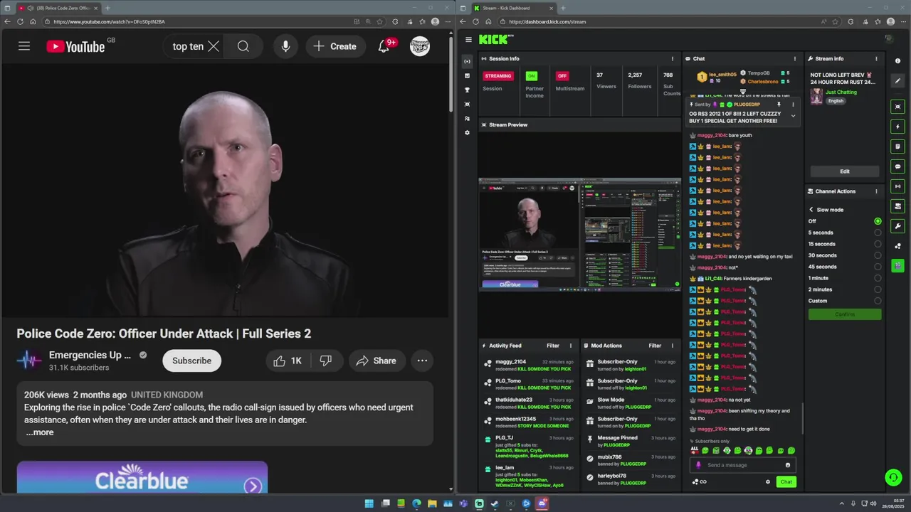The height and width of the screenshot is (512, 911).
Task: Select 1 minute slow mode
Action: tap(878, 278)
